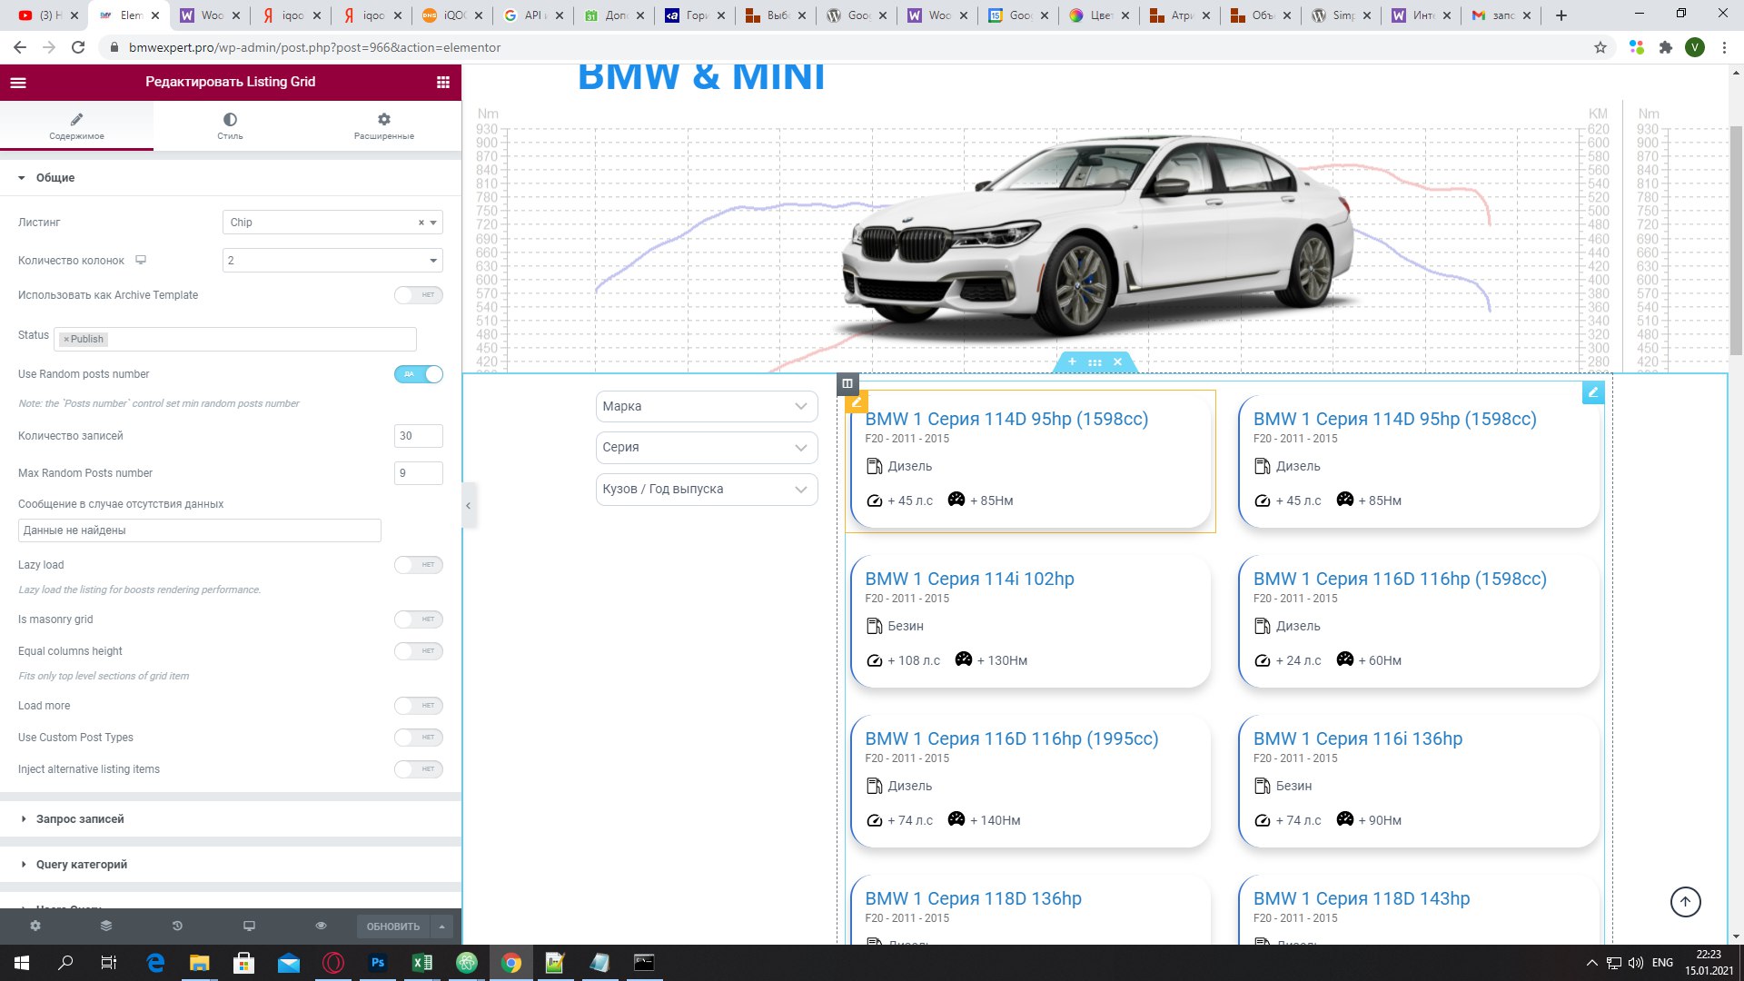Collapse the Elementor side panel

[x=468, y=506]
